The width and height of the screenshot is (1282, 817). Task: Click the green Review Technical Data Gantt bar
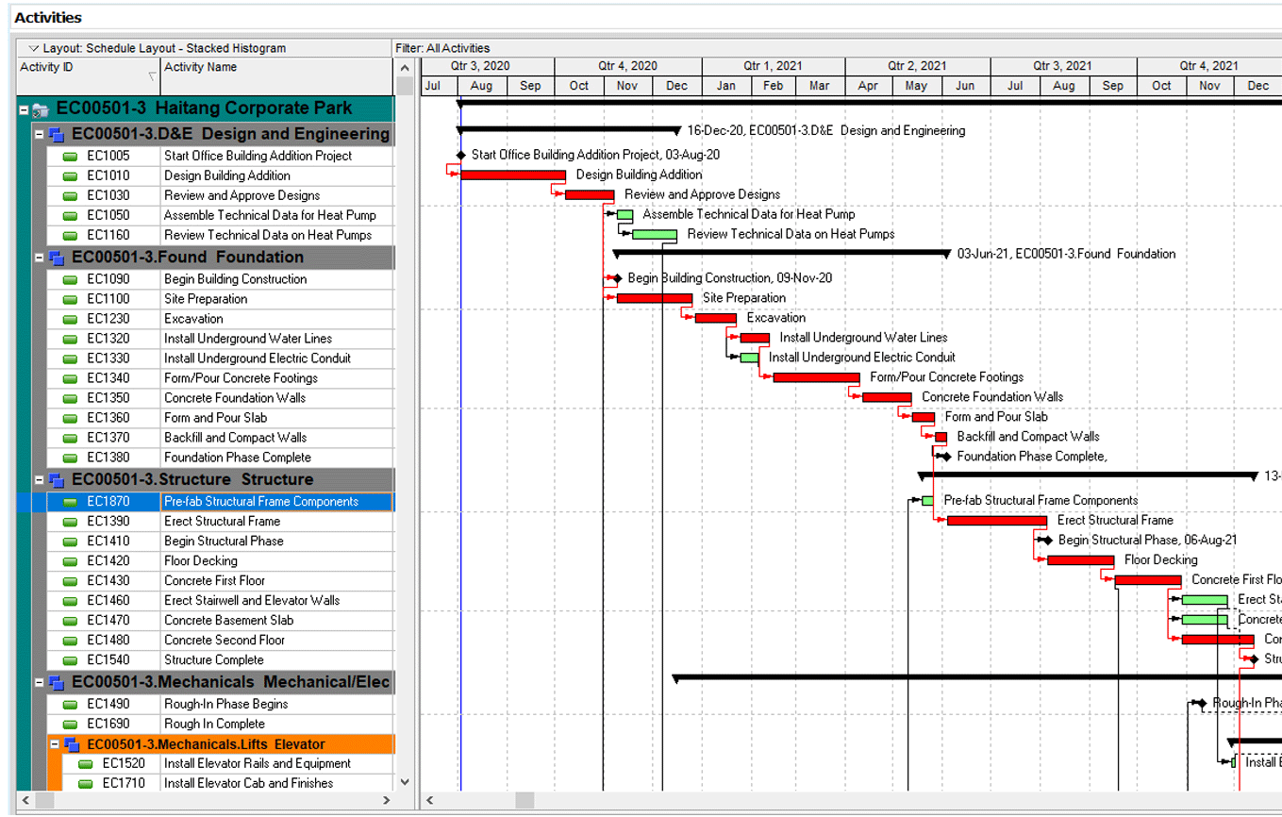coord(654,234)
